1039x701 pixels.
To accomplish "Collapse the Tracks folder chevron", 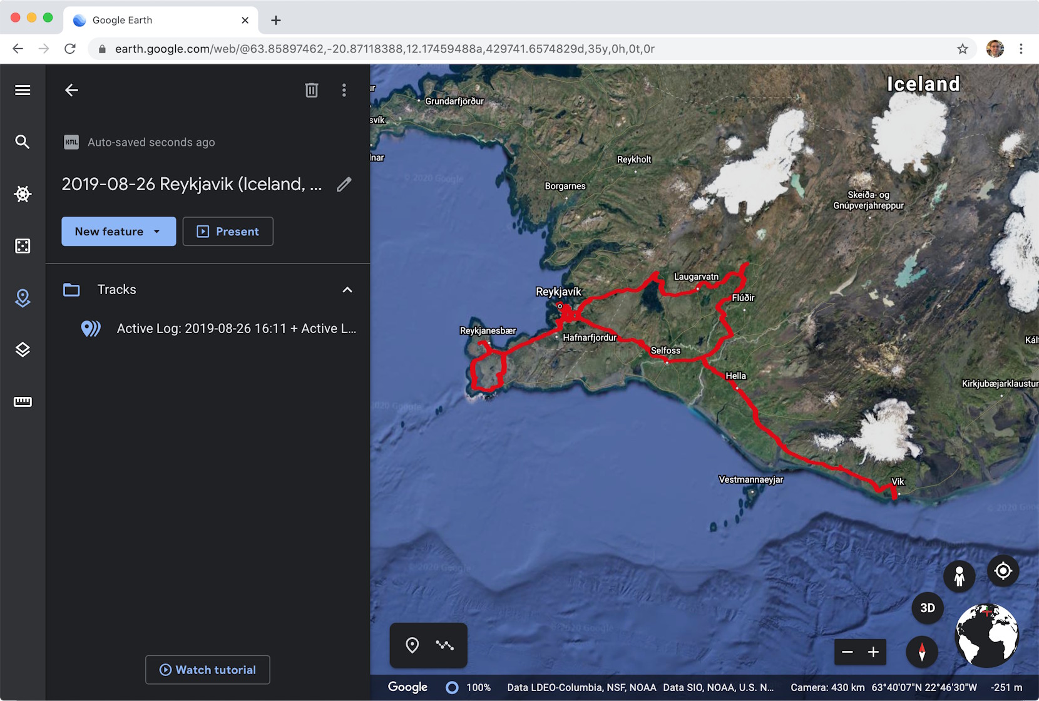I will coord(347,290).
